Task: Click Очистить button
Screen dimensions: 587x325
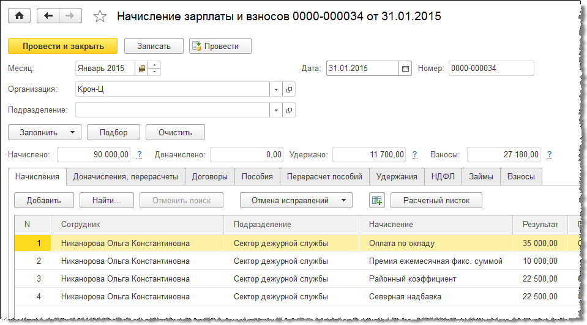Action: pyautogui.click(x=175, y=132)
